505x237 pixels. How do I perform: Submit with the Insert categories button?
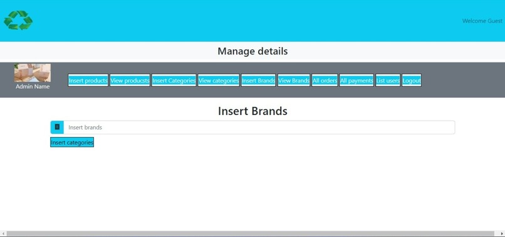point(72,142)
